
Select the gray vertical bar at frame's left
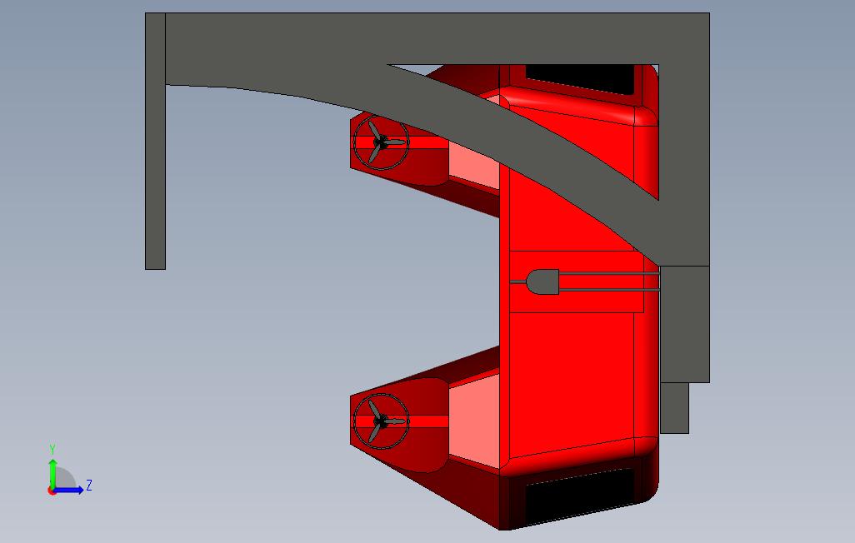click(x=155, y=142)
